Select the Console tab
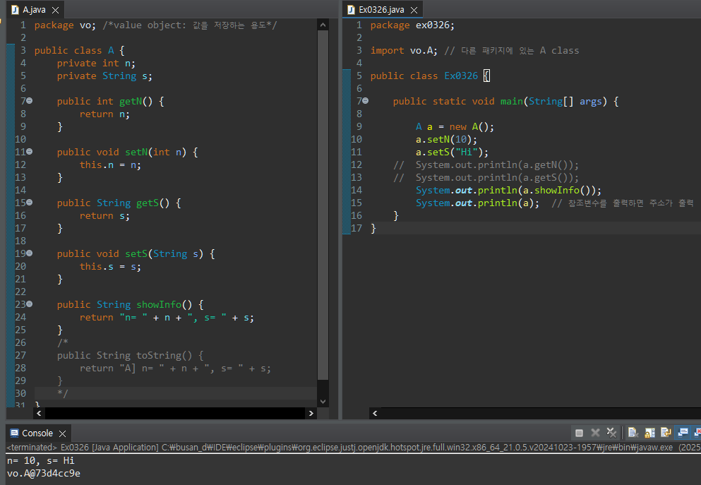This screenshot has height=485, width=701. coord(37,433)
